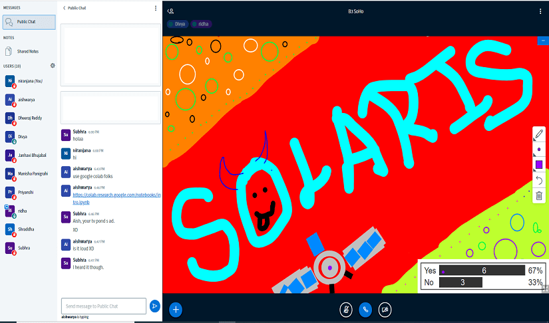Screen dimensions: 549x323
Task: Open meeting options three-dot menu
Action: 540,11
